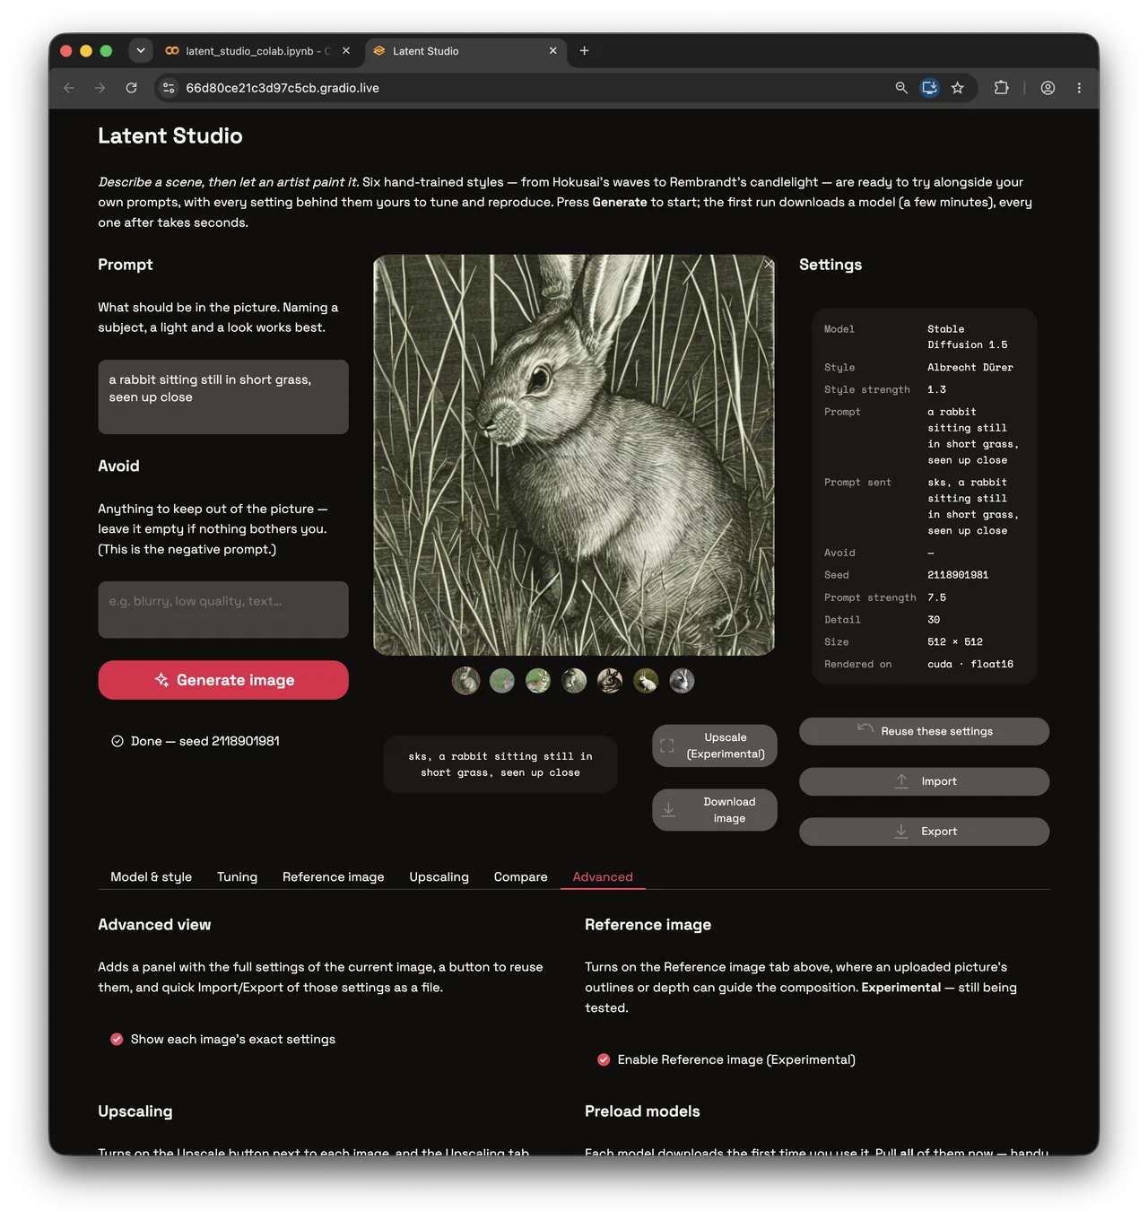The height and width of the screenshot is (1220, 1148).
Task: Select the Advanced tab
Action: click(603, 876)
